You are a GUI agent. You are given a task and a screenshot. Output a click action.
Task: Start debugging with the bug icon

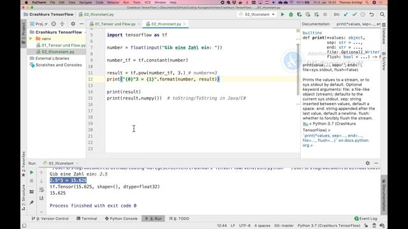291,15
